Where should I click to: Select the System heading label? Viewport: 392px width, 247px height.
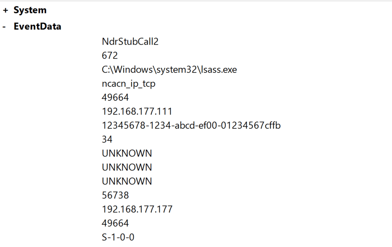(x=30, y=10)
